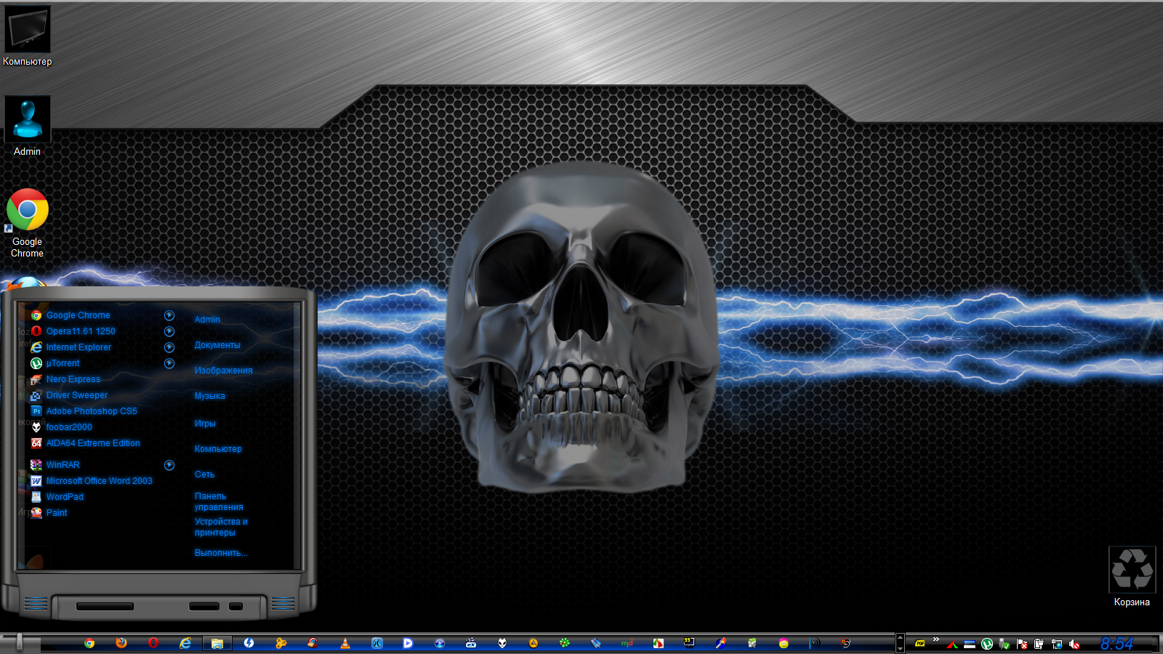
Task: Expand the WinRAR submenu arrow
Action: [169, 465]
